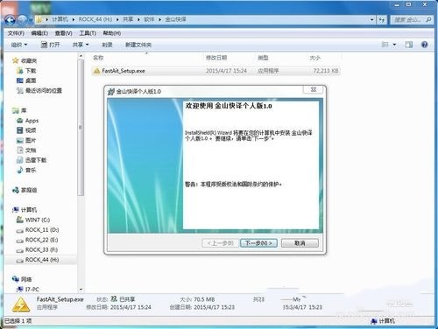The height and width of the screenshot is (329, 438).
Task: Sort by the 类型 column header
Action: tap(263, 58)
